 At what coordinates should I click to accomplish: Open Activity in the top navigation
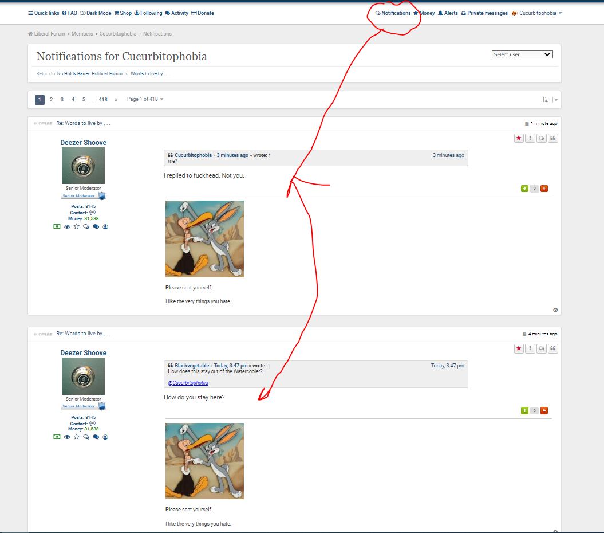(177, 13)
